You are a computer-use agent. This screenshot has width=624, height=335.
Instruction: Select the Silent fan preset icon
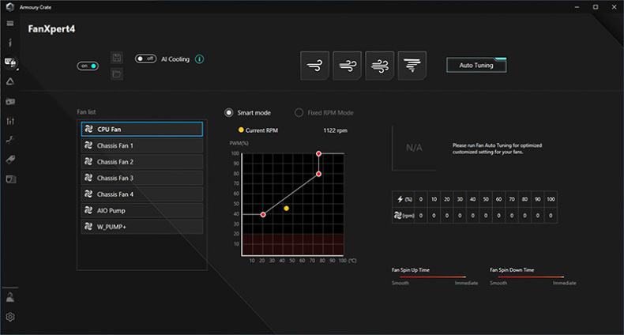point(315,66)
